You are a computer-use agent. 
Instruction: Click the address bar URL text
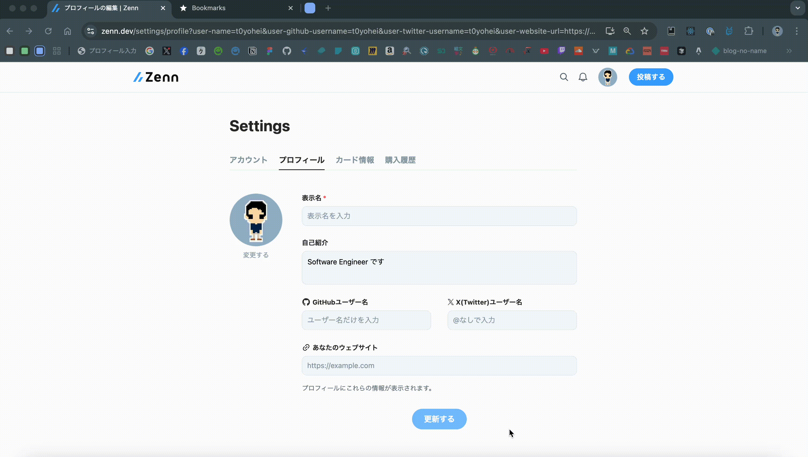pyautogui.click(x=348, y=31)
